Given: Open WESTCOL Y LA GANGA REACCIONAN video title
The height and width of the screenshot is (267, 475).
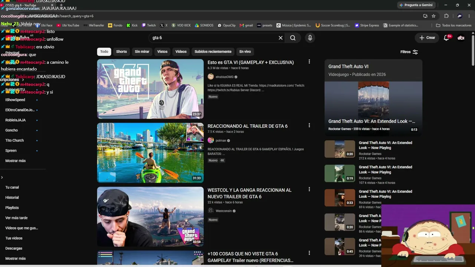Looking at the screenshot, I should (x=250, y=193).
